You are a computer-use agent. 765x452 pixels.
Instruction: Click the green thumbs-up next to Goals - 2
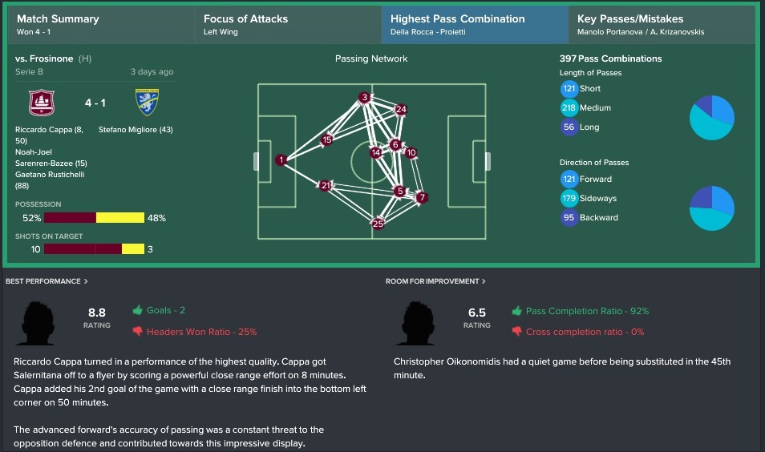[138, 310]
